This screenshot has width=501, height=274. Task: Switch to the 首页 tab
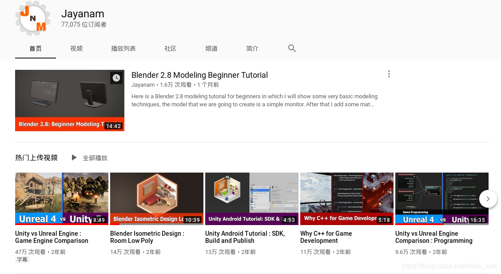pyautogui.click(x=36, y=48)
